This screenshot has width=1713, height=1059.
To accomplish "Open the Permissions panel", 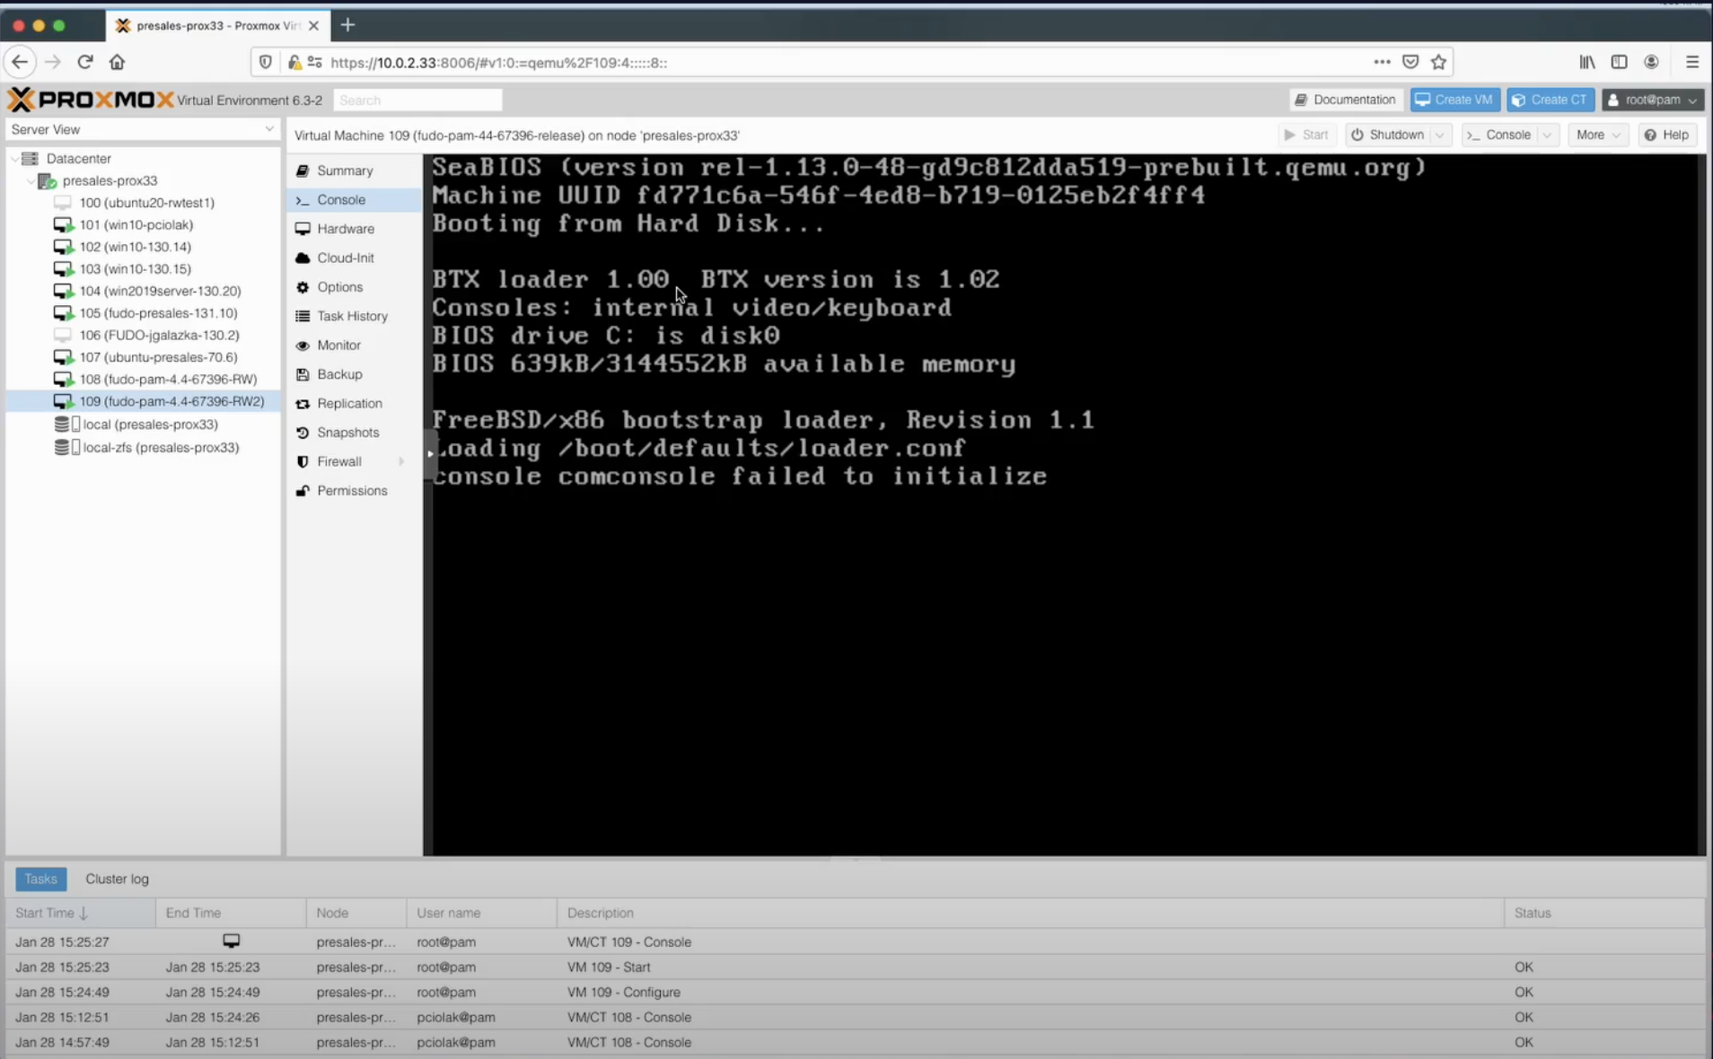I will click(x=352, y=490).
